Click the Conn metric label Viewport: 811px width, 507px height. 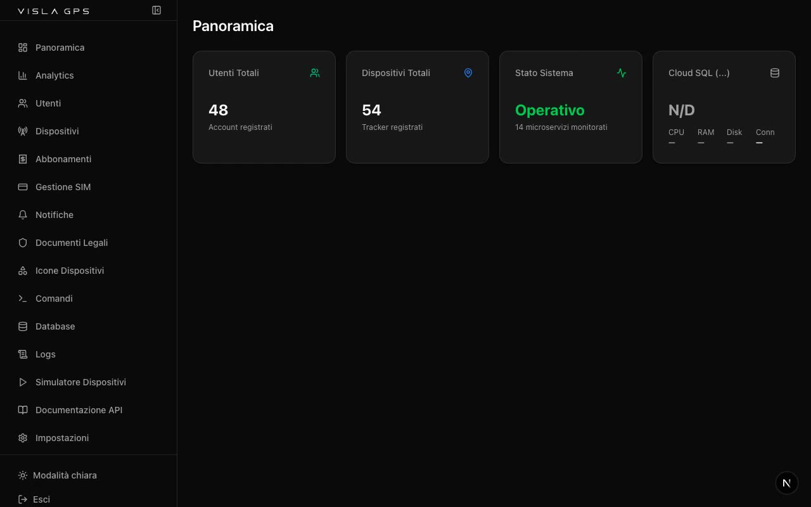(x=765, y=132)
